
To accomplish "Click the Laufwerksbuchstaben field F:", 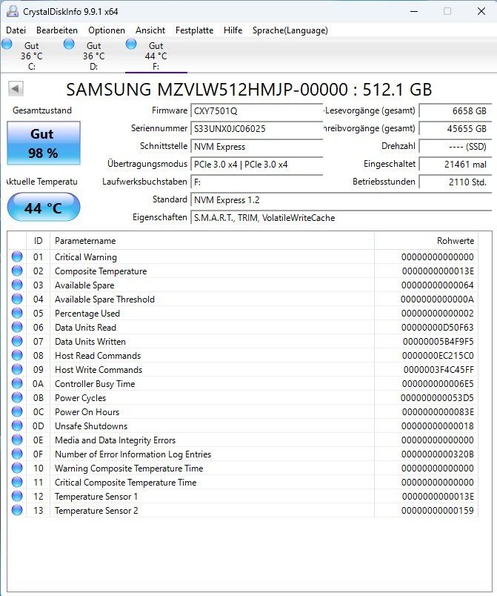I will pyautogui.click(x=256, y=182).
